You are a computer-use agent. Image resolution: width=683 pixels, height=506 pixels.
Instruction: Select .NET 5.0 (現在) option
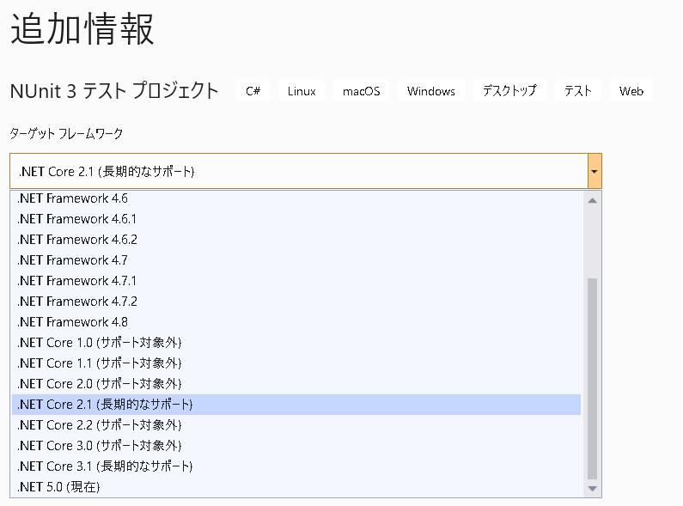[x=296, y=487]
